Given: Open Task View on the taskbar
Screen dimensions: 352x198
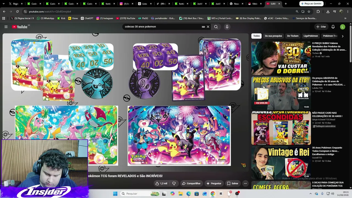Looking at the screenshot, I should [x=164, y=194].
